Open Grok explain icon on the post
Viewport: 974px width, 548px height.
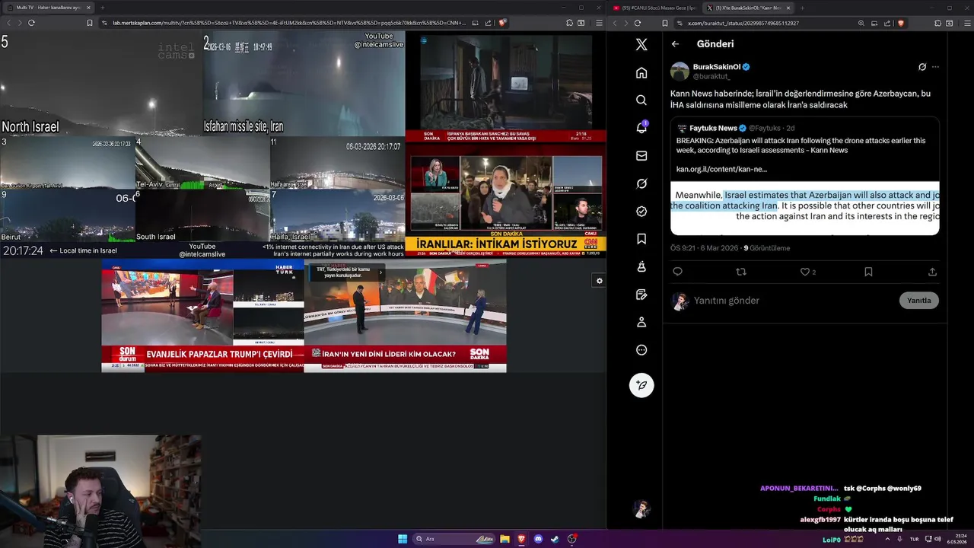[922, 67]
